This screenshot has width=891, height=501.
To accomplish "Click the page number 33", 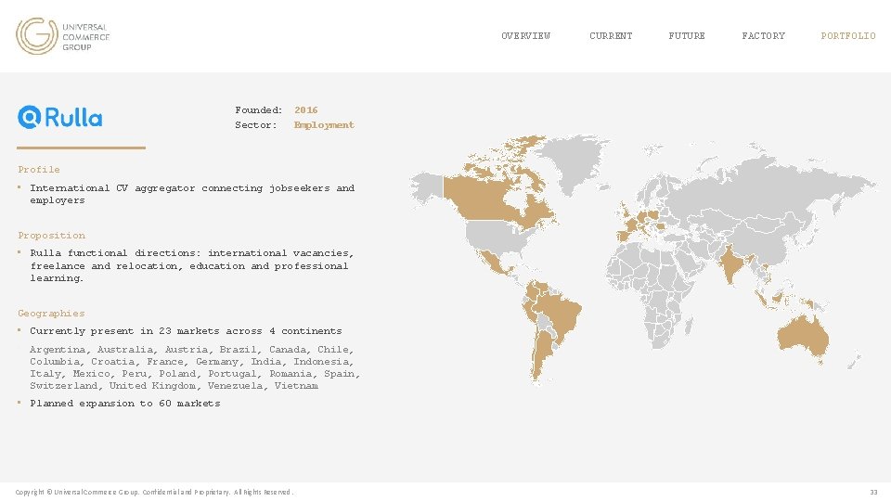I will click(873, 493).
